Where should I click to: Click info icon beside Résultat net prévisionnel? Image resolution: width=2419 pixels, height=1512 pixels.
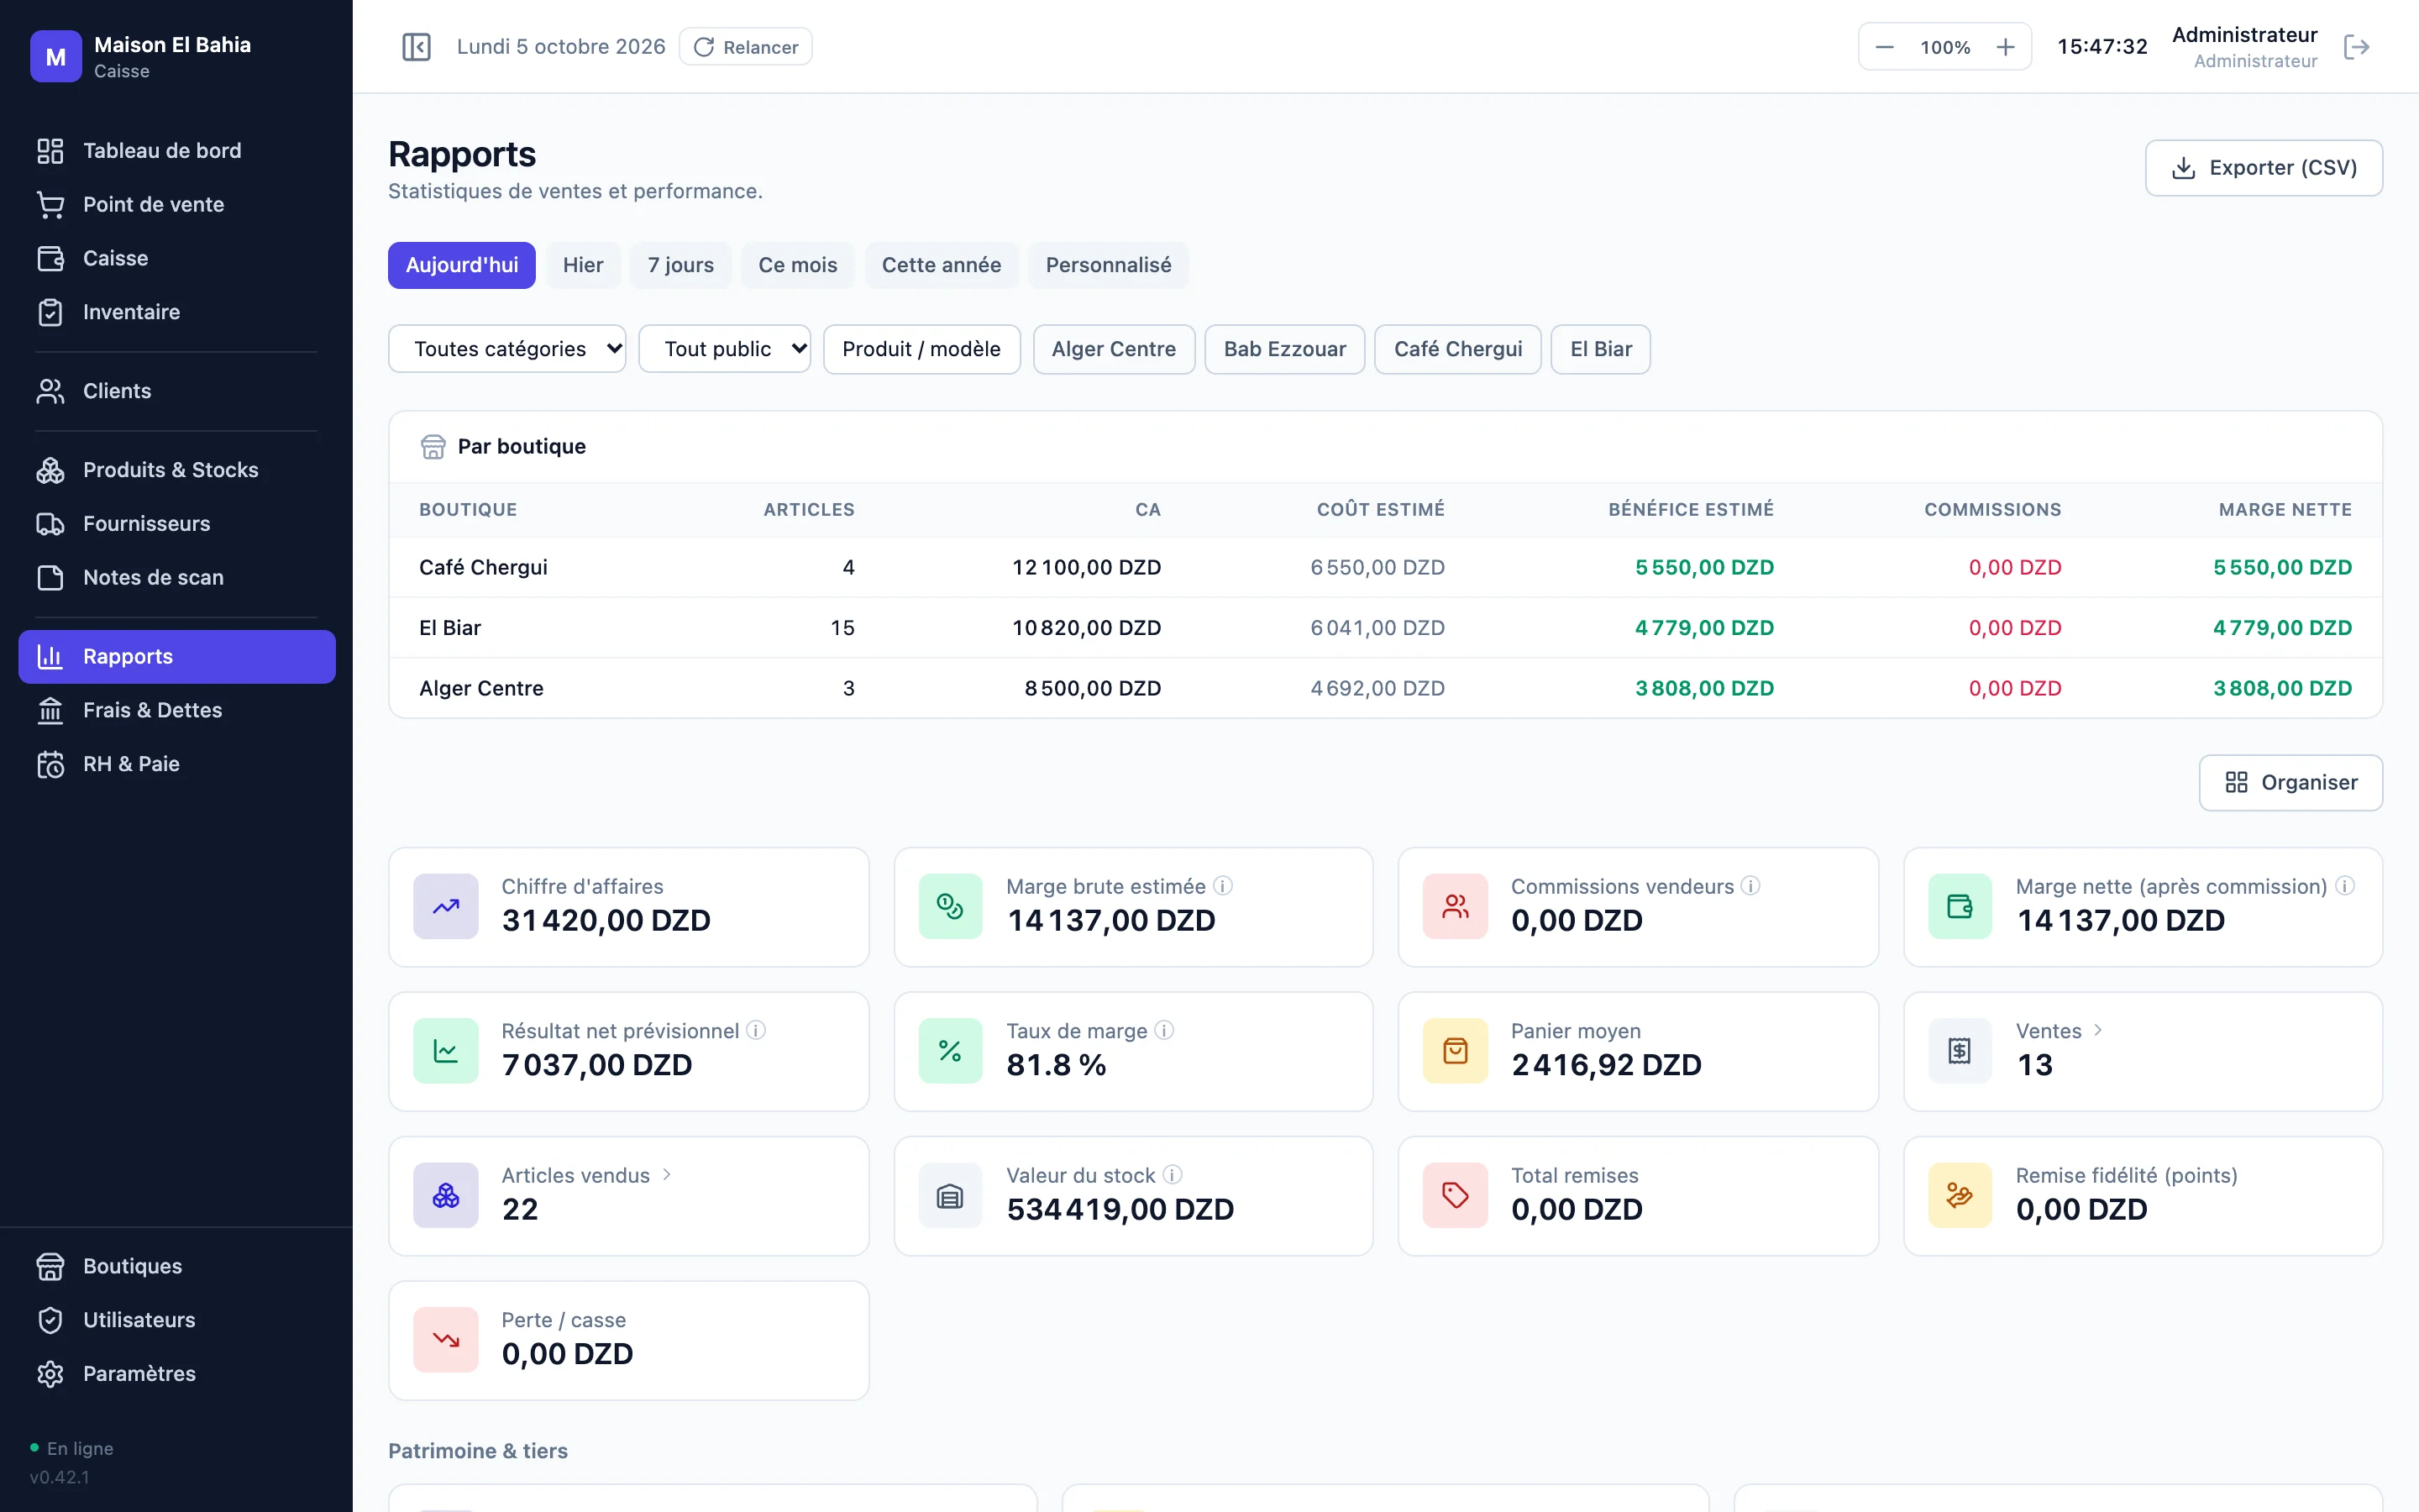(757, 1030)
